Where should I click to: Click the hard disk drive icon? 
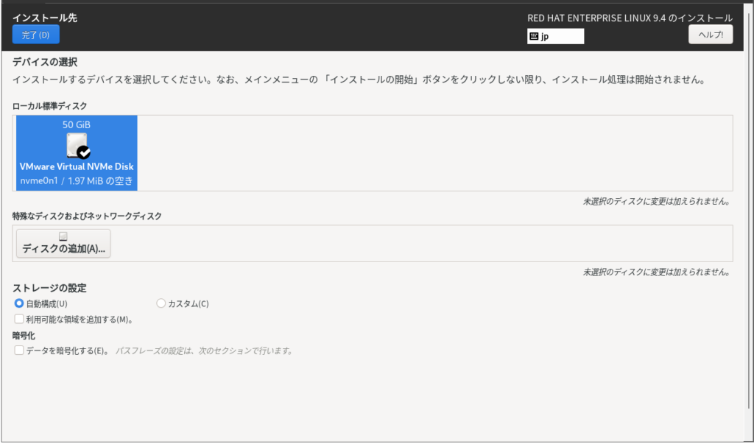[75, 145]
